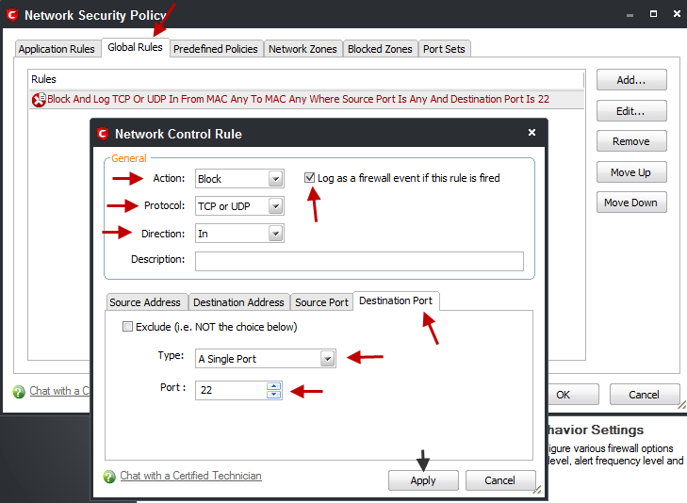Viewport: 687px width, 503px height.
Task: Switch to the Application Rules tab
Action: (57, 49)
